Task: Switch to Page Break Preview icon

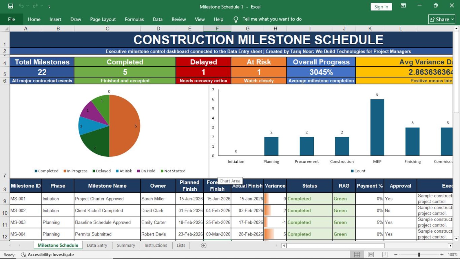Action: point(385,254)
